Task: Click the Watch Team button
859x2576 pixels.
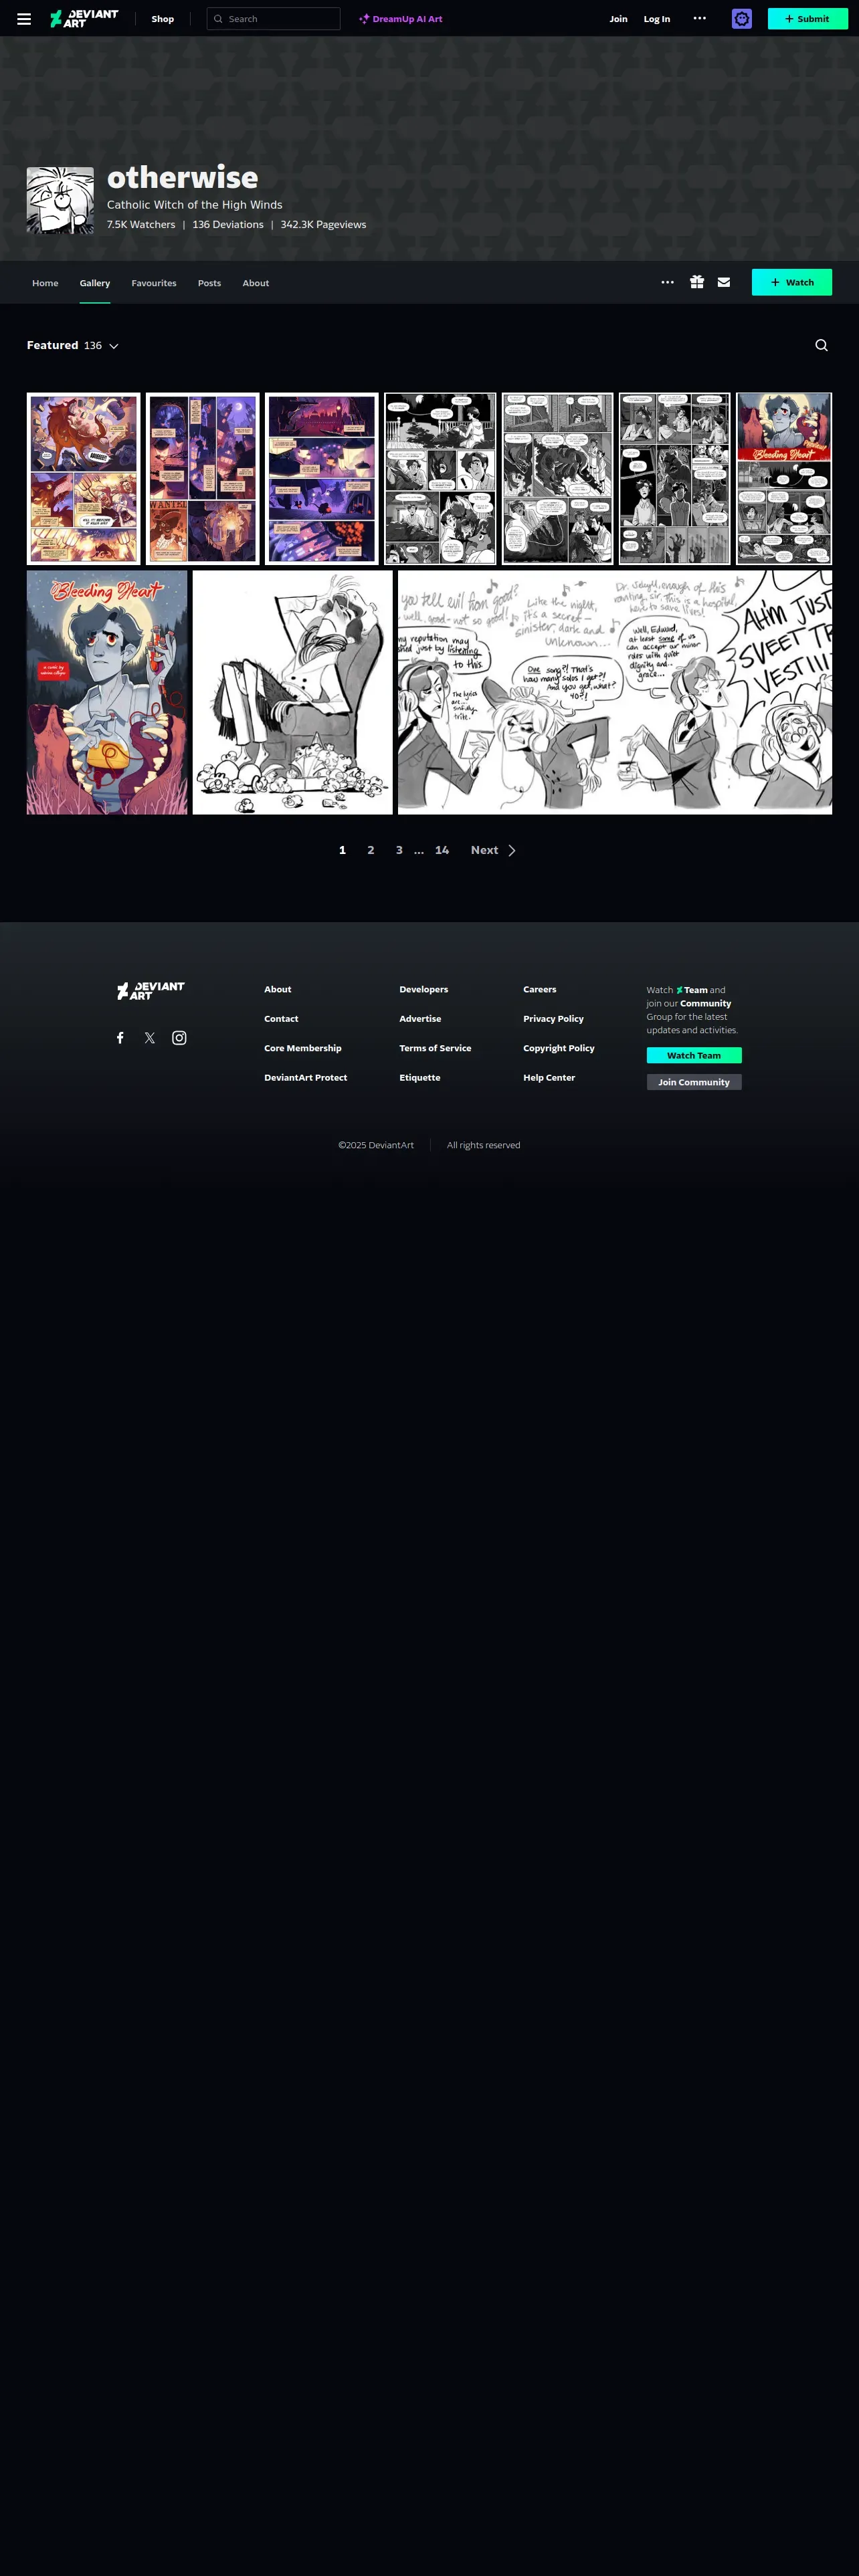Action: [x=694, y=1055]
